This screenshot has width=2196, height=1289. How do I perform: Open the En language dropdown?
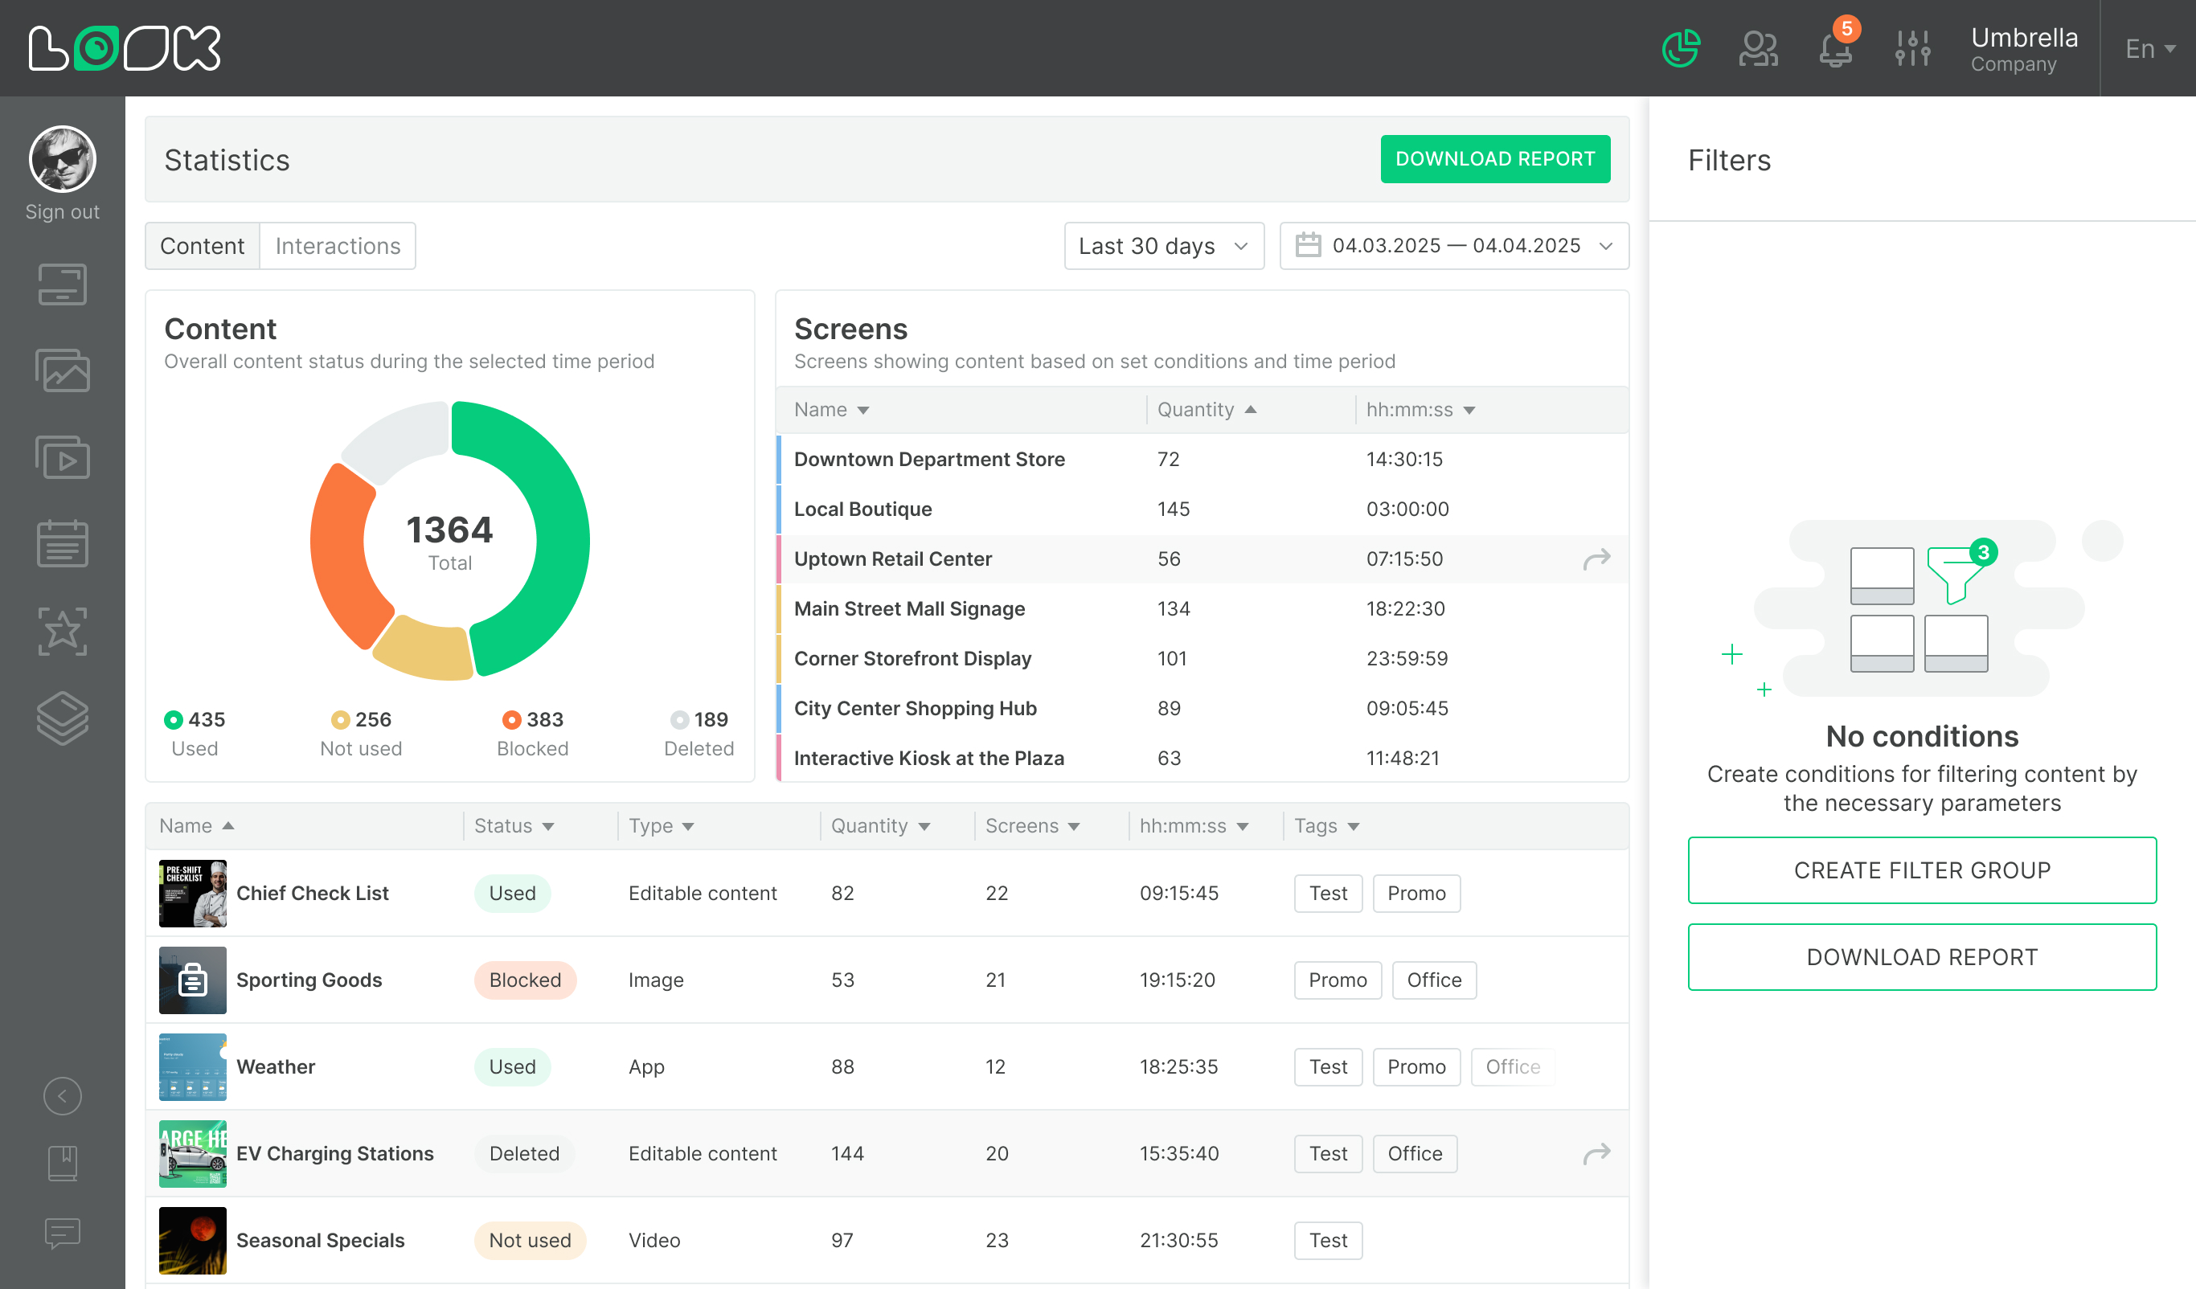tap(2149, 49)
